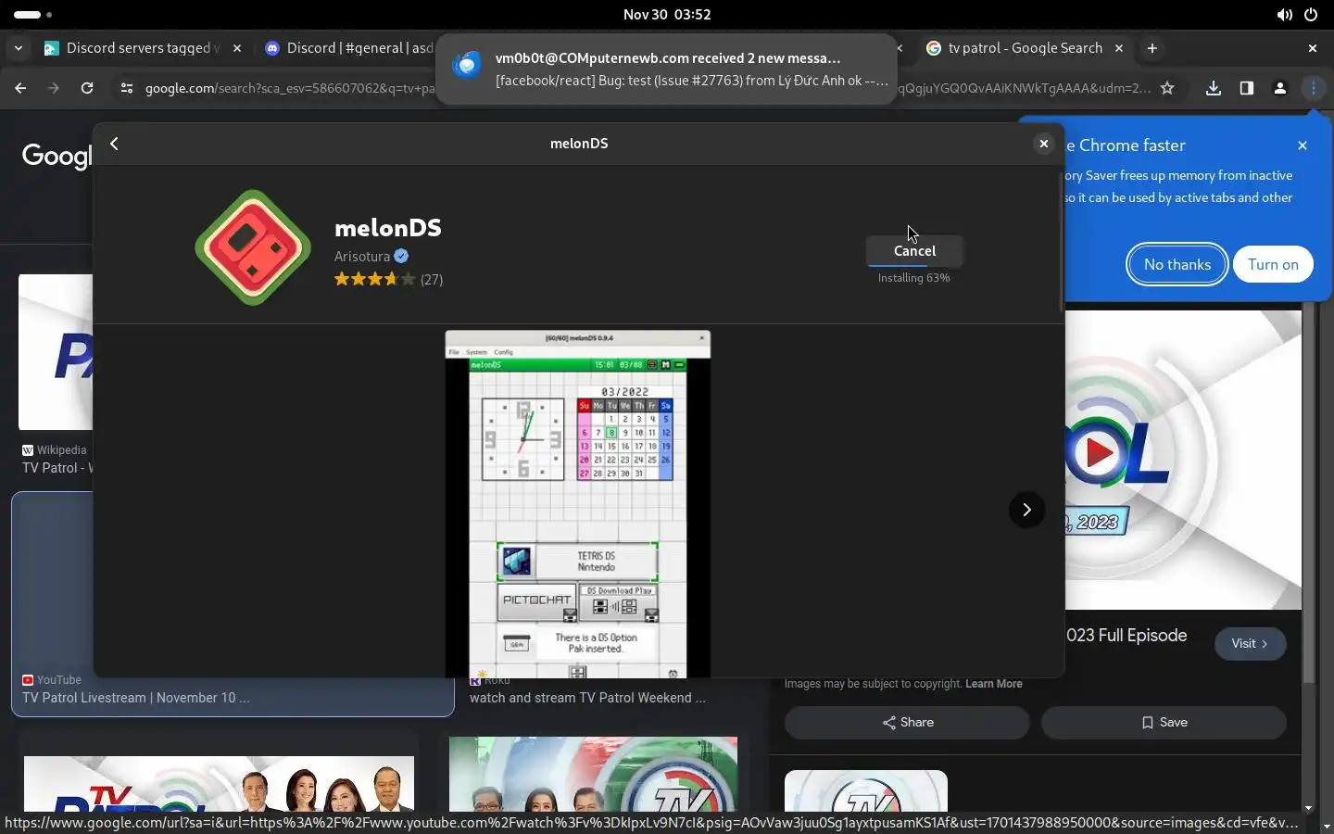The height and width of the screenshot is (834, 1334).
Task: Show next melonDS screenshot
Action: 1026,510
